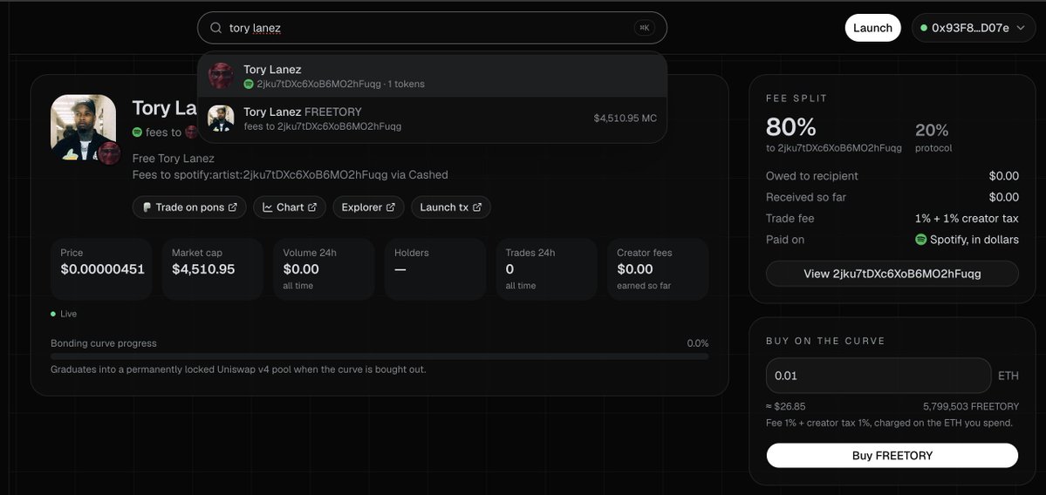Screen dimensions: 1046x495
Task: Click the Tory Lanez artist avatar in results
Action: [x=221, y=76]
